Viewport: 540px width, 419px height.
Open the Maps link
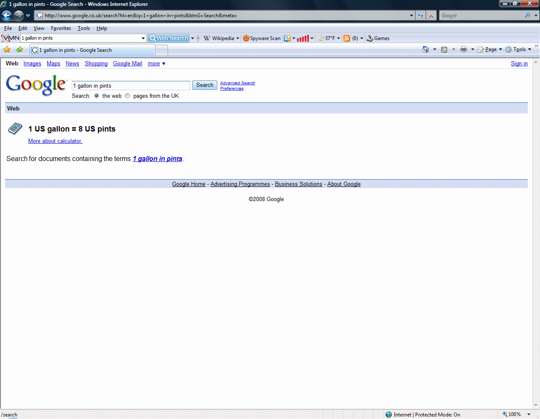click(x=54, y=64)
